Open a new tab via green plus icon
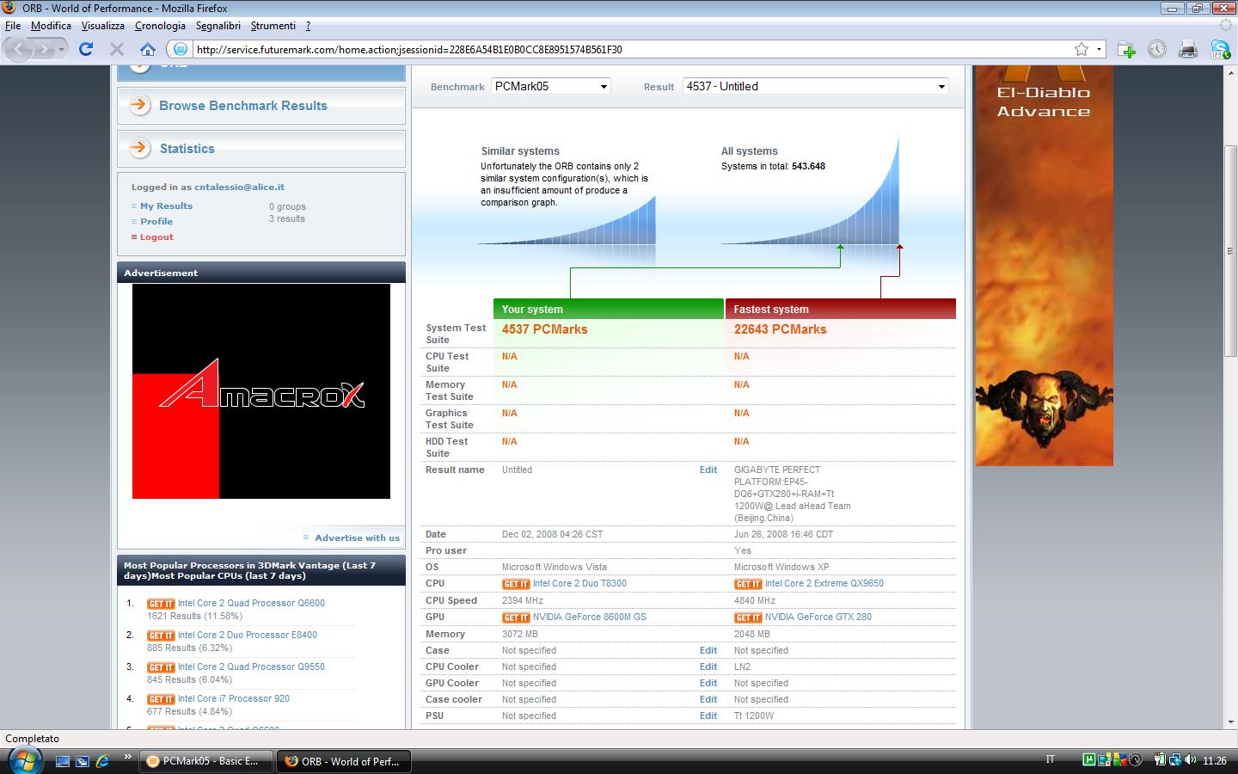Screen dimensions: 1238x774 1126,49
